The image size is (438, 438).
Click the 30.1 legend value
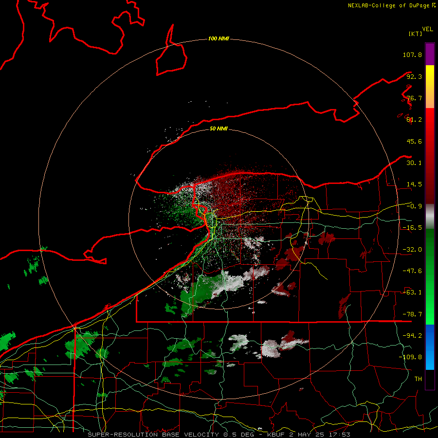(x=414, y=163)
